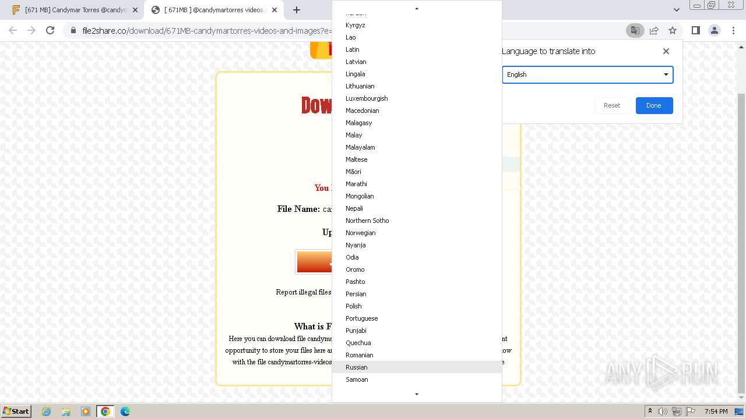The width and height of the screenshot is (746, 419).
Task: Click the volume speaker tray icon
Action: (x=663, y=411)
